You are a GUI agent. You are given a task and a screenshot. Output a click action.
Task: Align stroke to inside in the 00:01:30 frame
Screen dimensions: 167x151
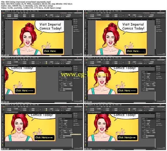(148, 127)
